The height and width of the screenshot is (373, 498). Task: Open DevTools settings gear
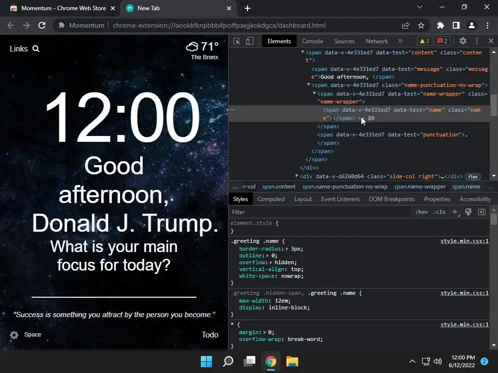click(x=463, y=41)
